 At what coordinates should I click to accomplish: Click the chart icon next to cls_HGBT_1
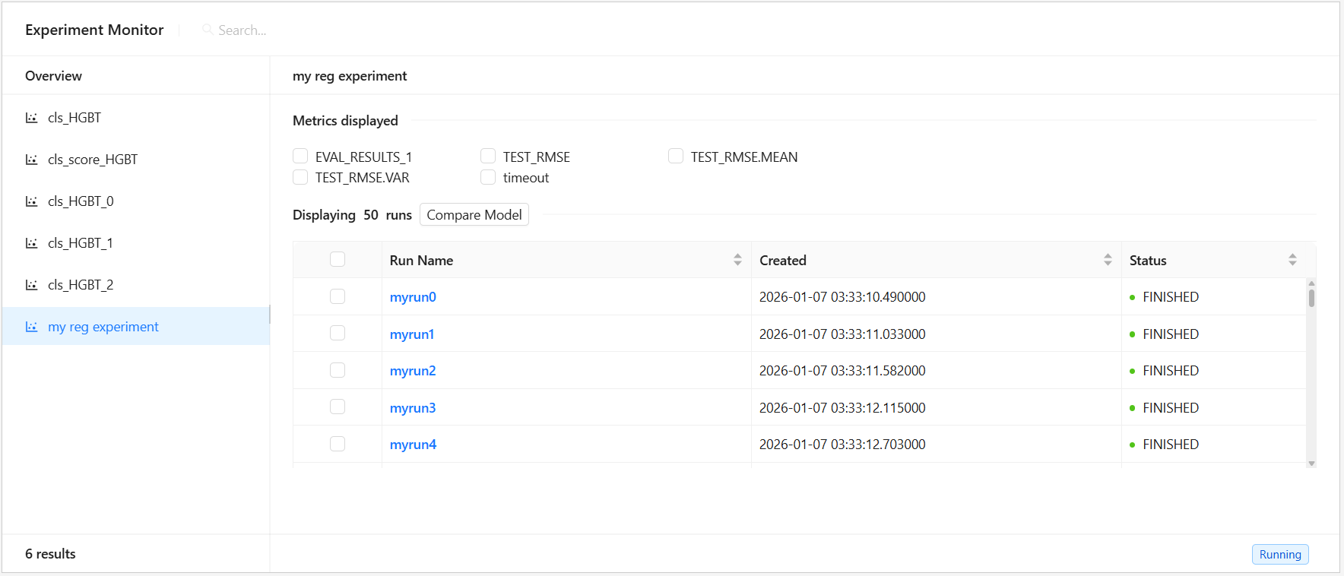(31, 243)
